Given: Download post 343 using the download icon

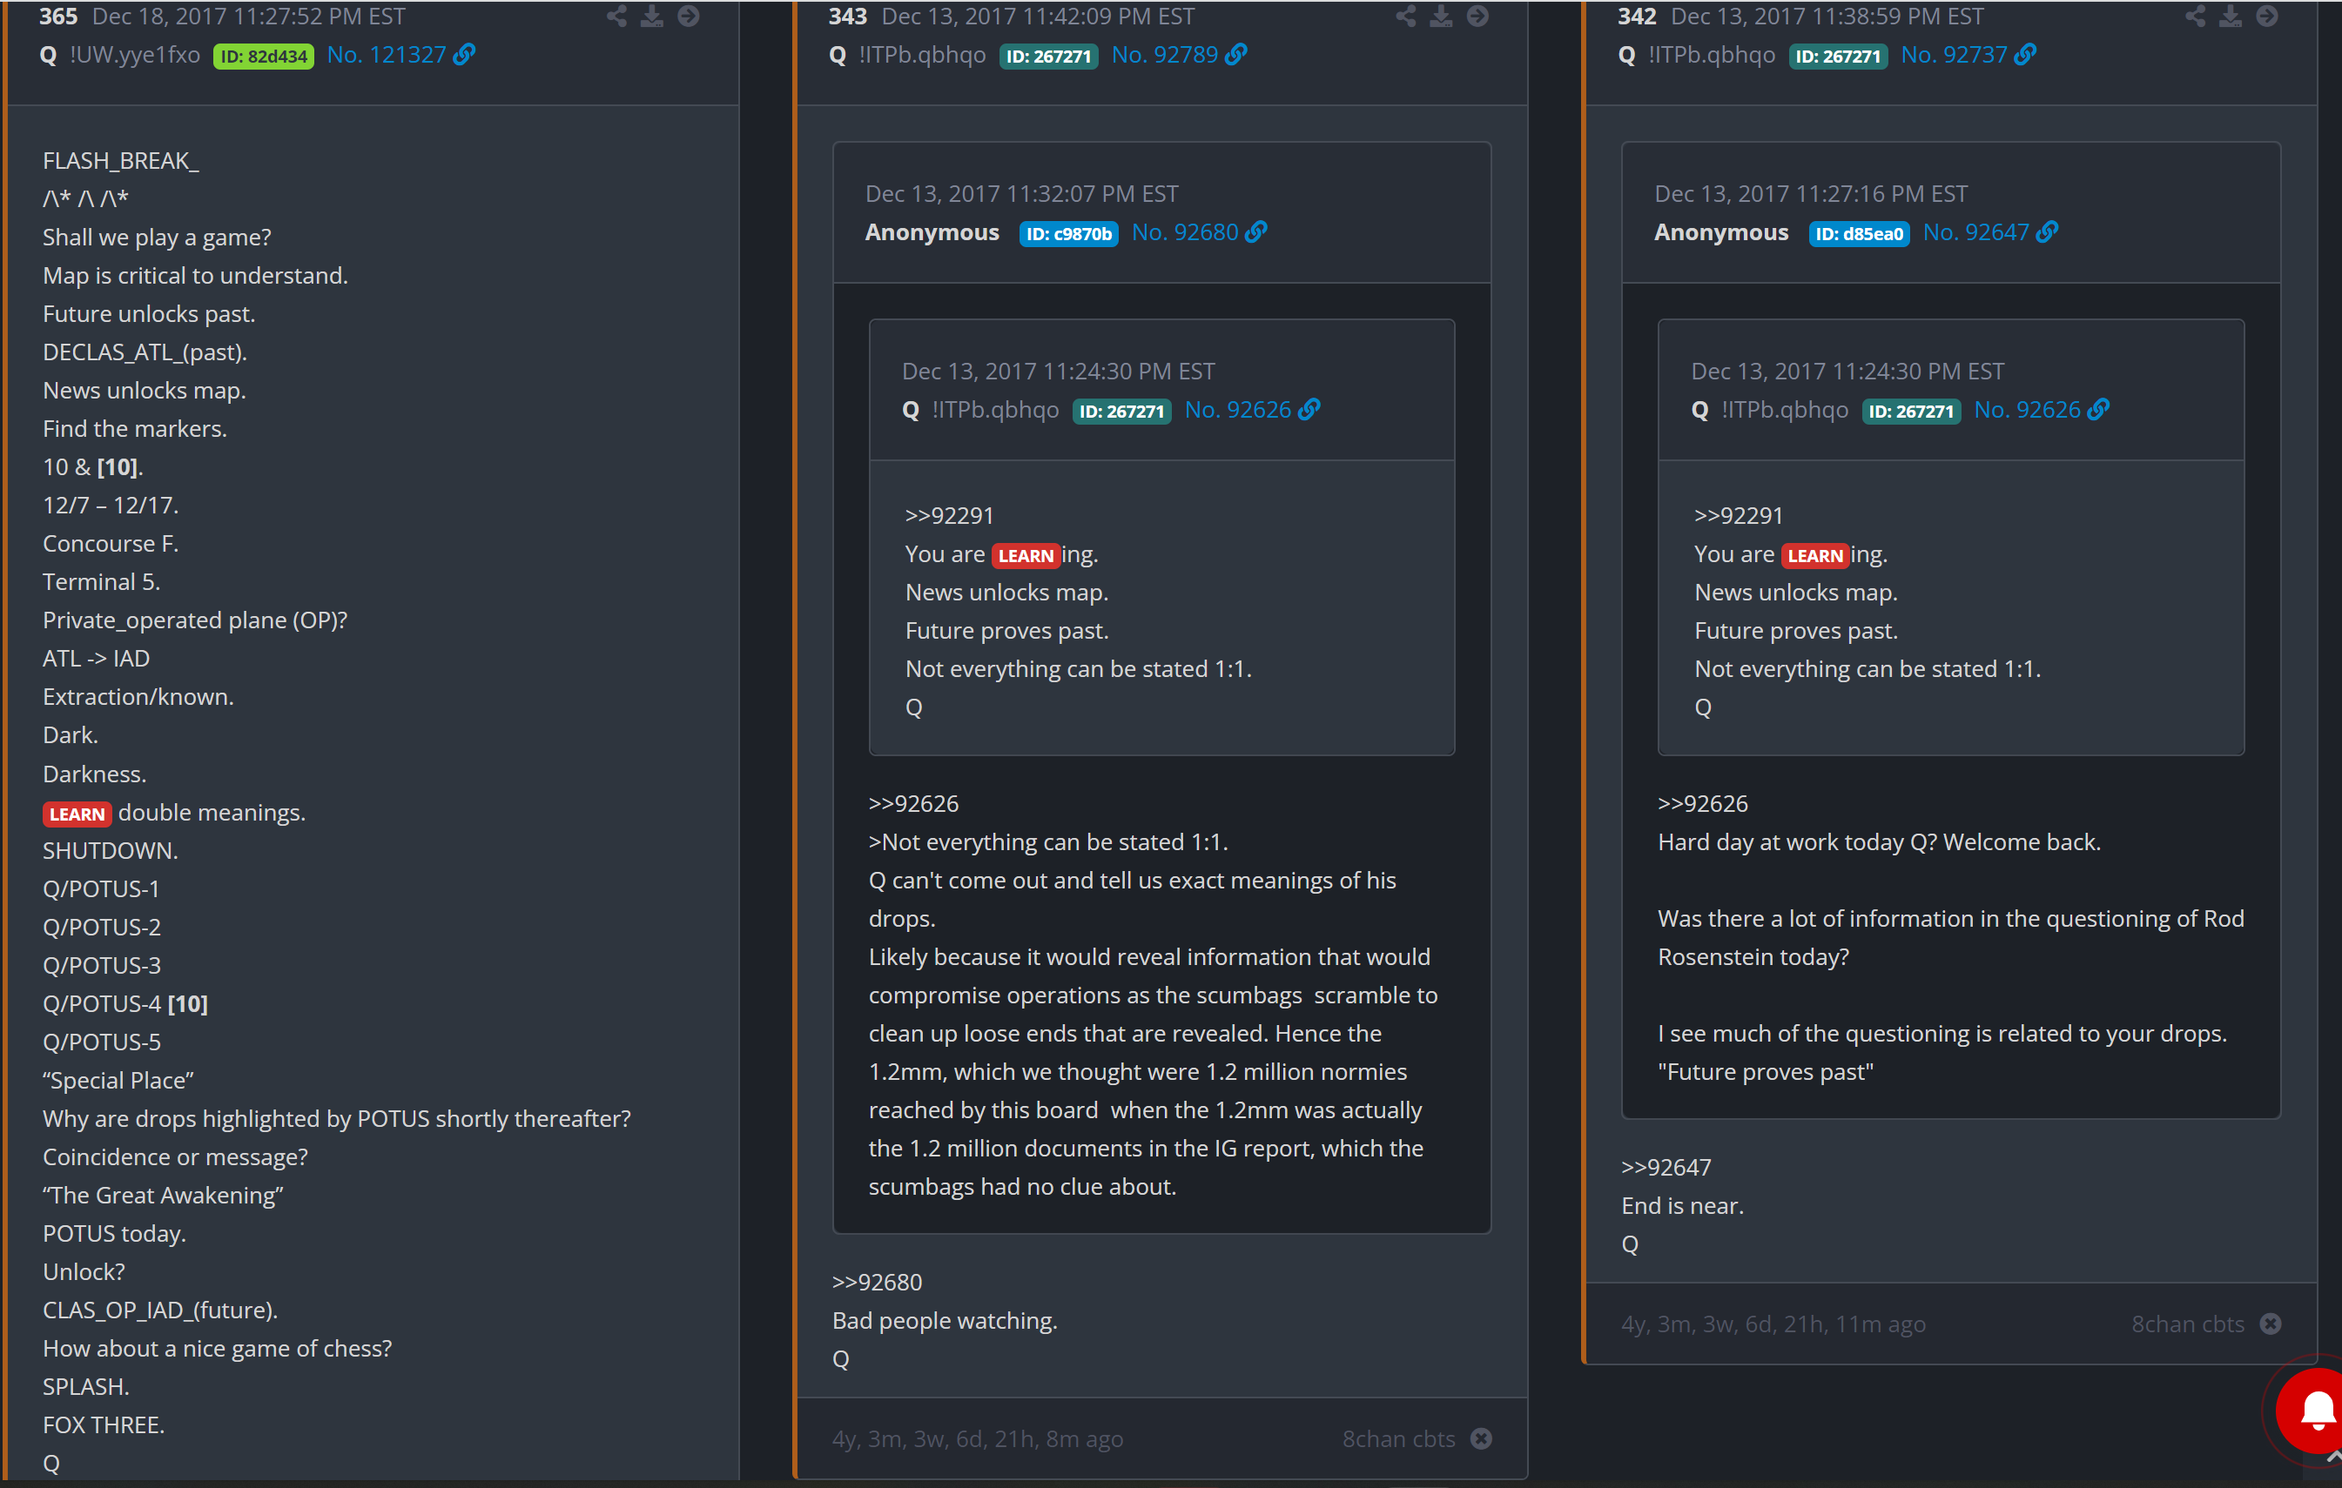Looking at the screenshot, I should click(1440, 17).
